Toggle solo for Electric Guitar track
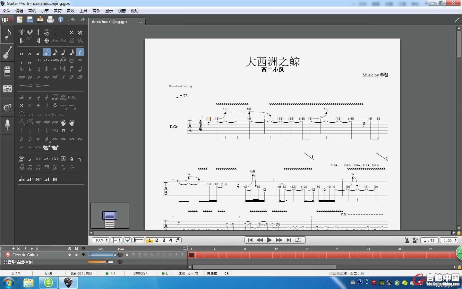Viewport: 462px width, 289px height. 70,255
